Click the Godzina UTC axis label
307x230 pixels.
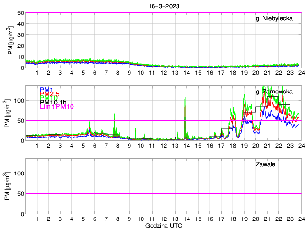[163, 225]
